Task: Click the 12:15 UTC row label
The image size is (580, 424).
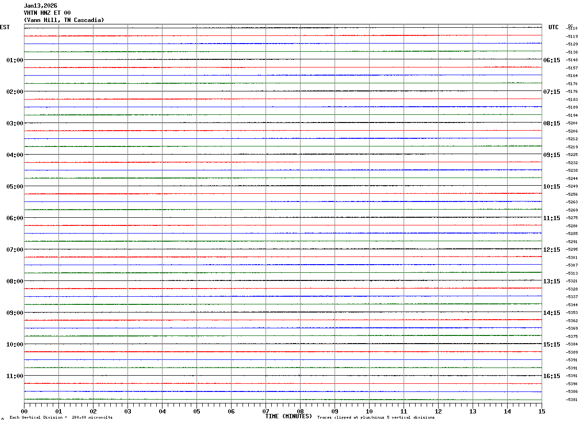Action: [552, 250]
